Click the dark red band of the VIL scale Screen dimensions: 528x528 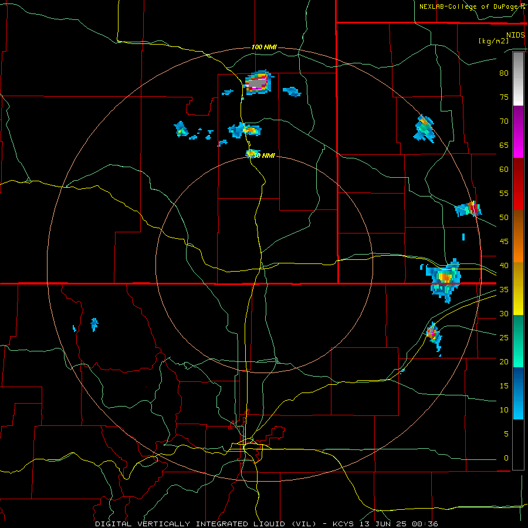[x=518, y=184]
